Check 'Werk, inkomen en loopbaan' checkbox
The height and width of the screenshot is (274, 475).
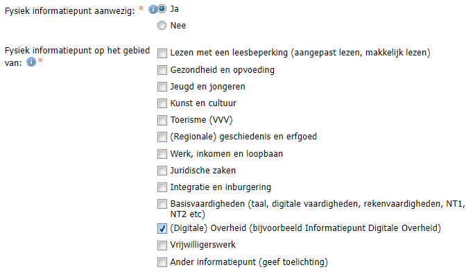pyautogui.click(x=162, y=154)
